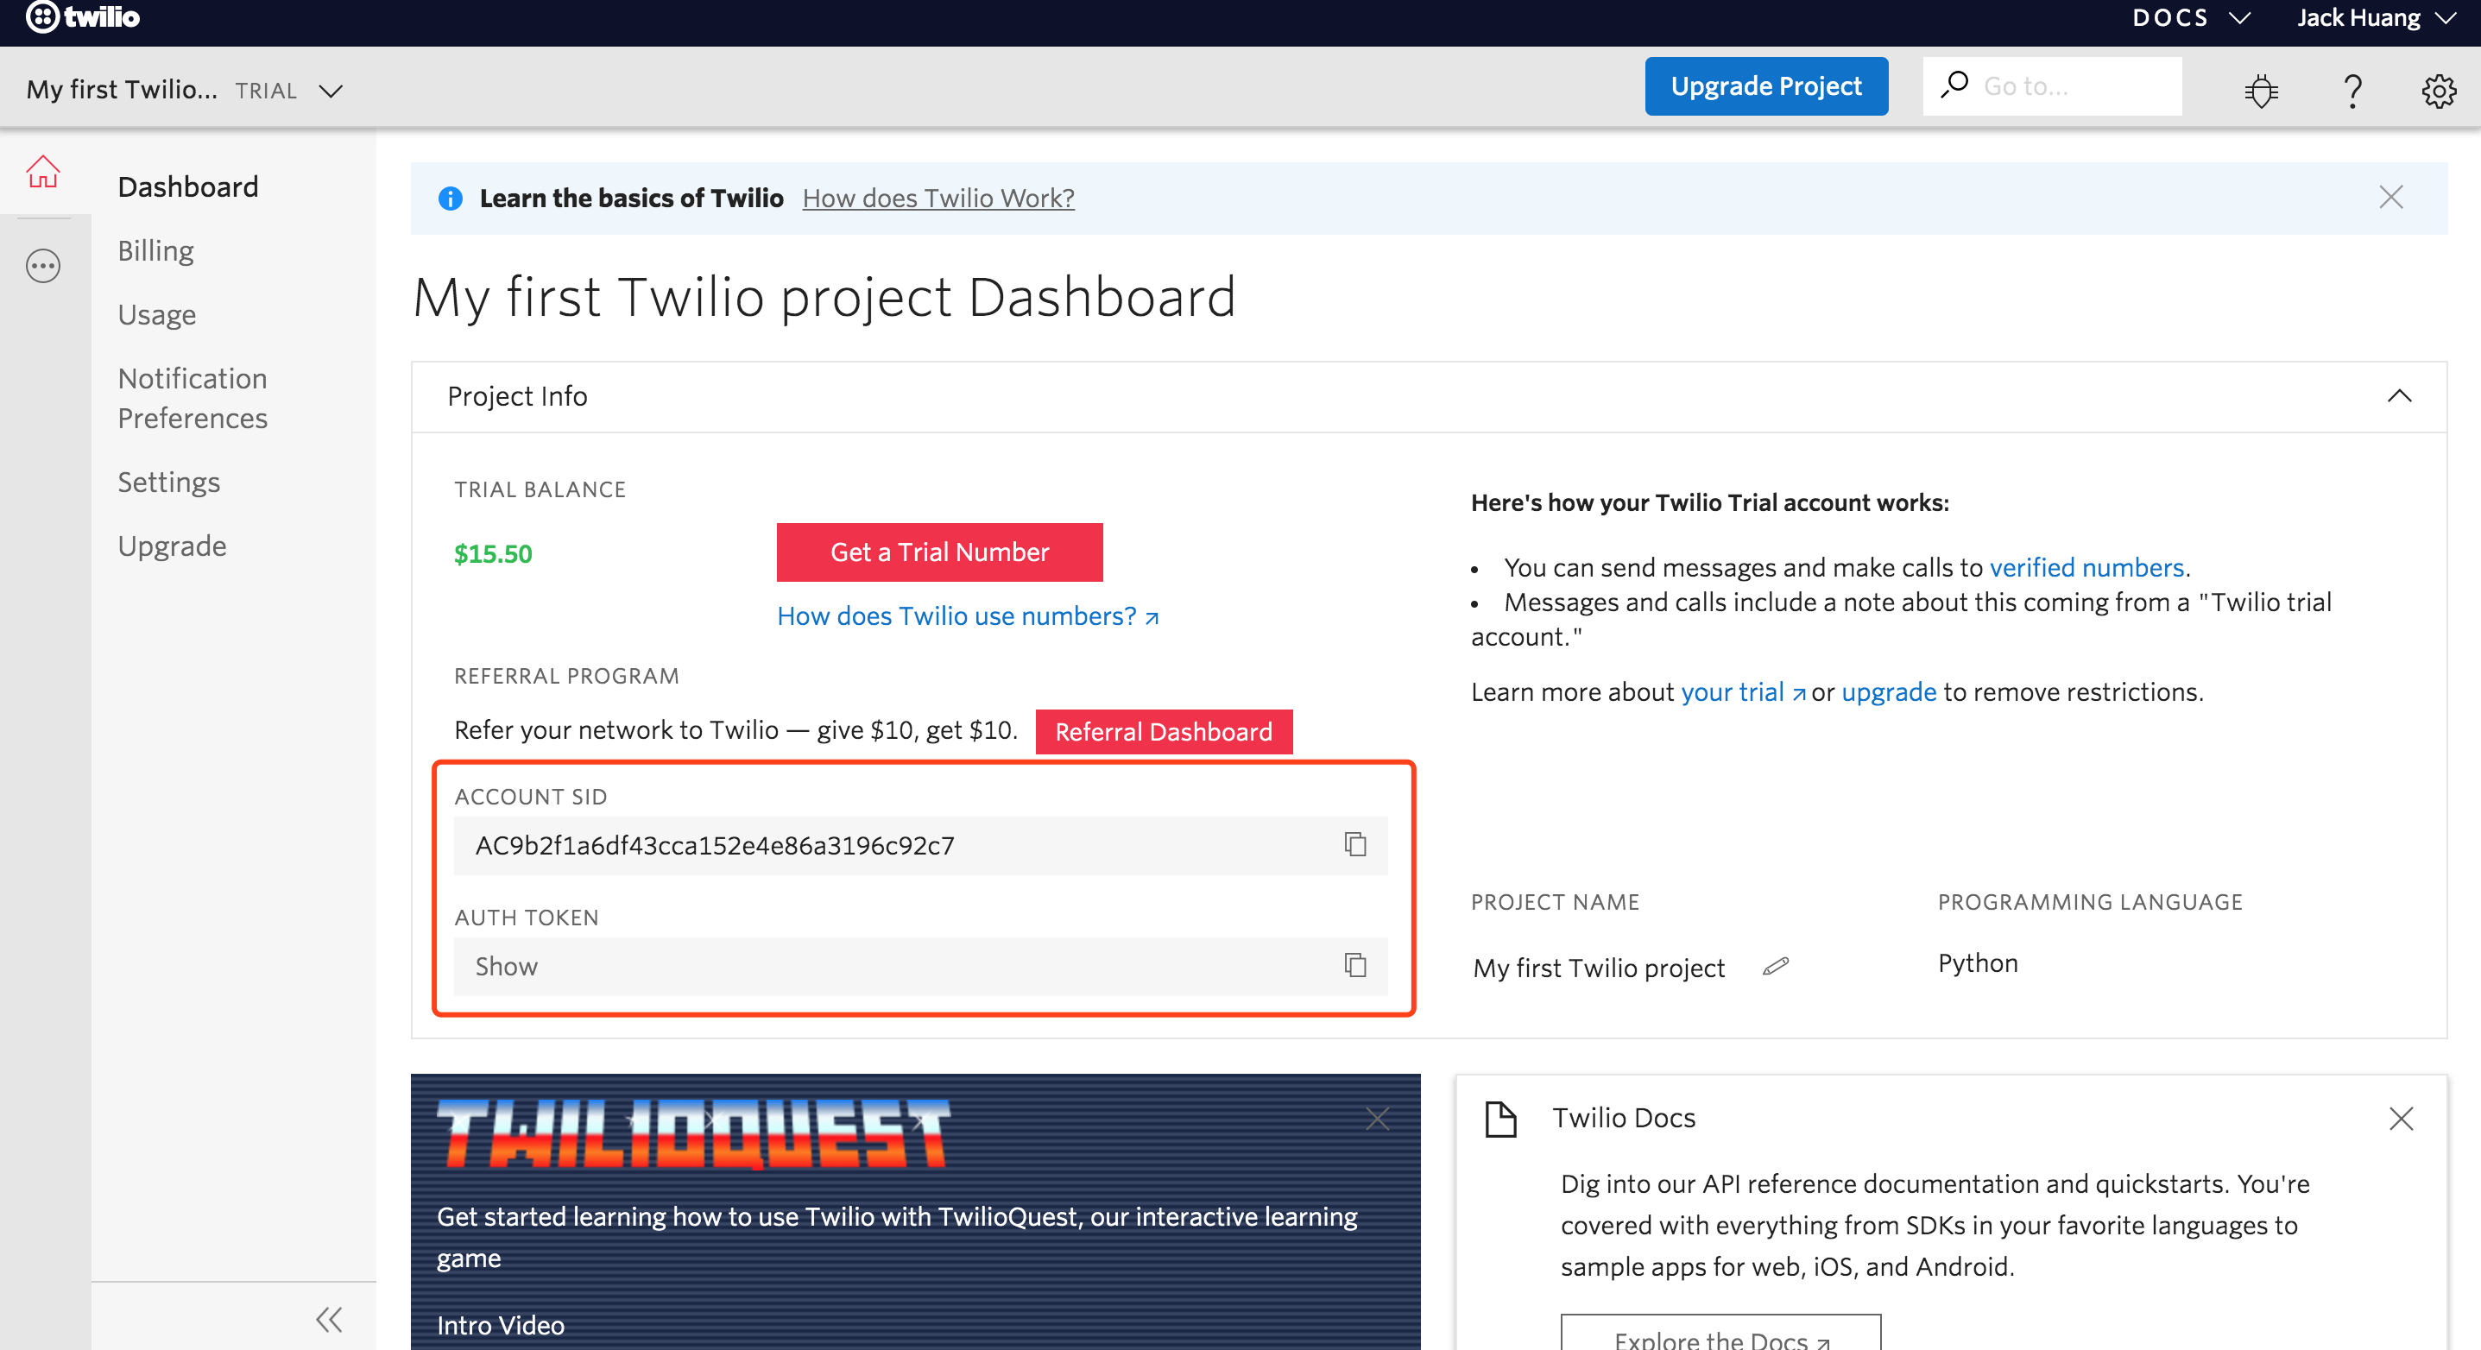Open the settings gear icon
Screen dimensions: 2481x1350
[x=2438, y=91]
